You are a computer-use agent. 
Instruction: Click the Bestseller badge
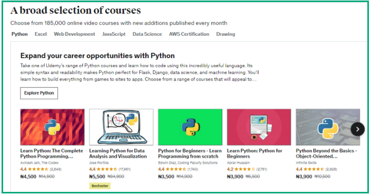[x=100, y=186]
